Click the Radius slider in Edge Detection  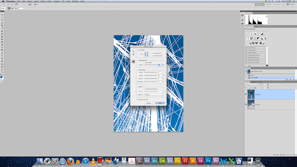[150, 65]
